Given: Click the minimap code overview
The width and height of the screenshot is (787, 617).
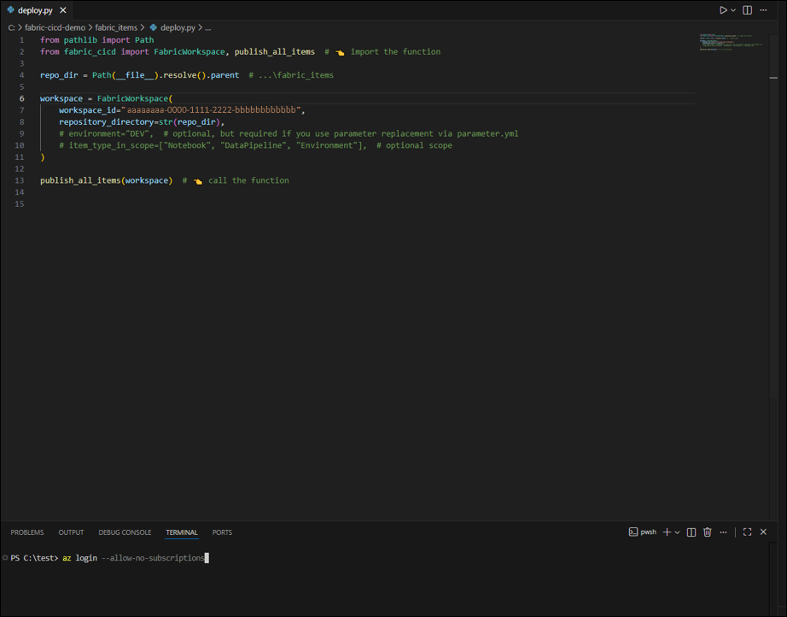Looking at the screenshot, I should click(x=732, y=42).
